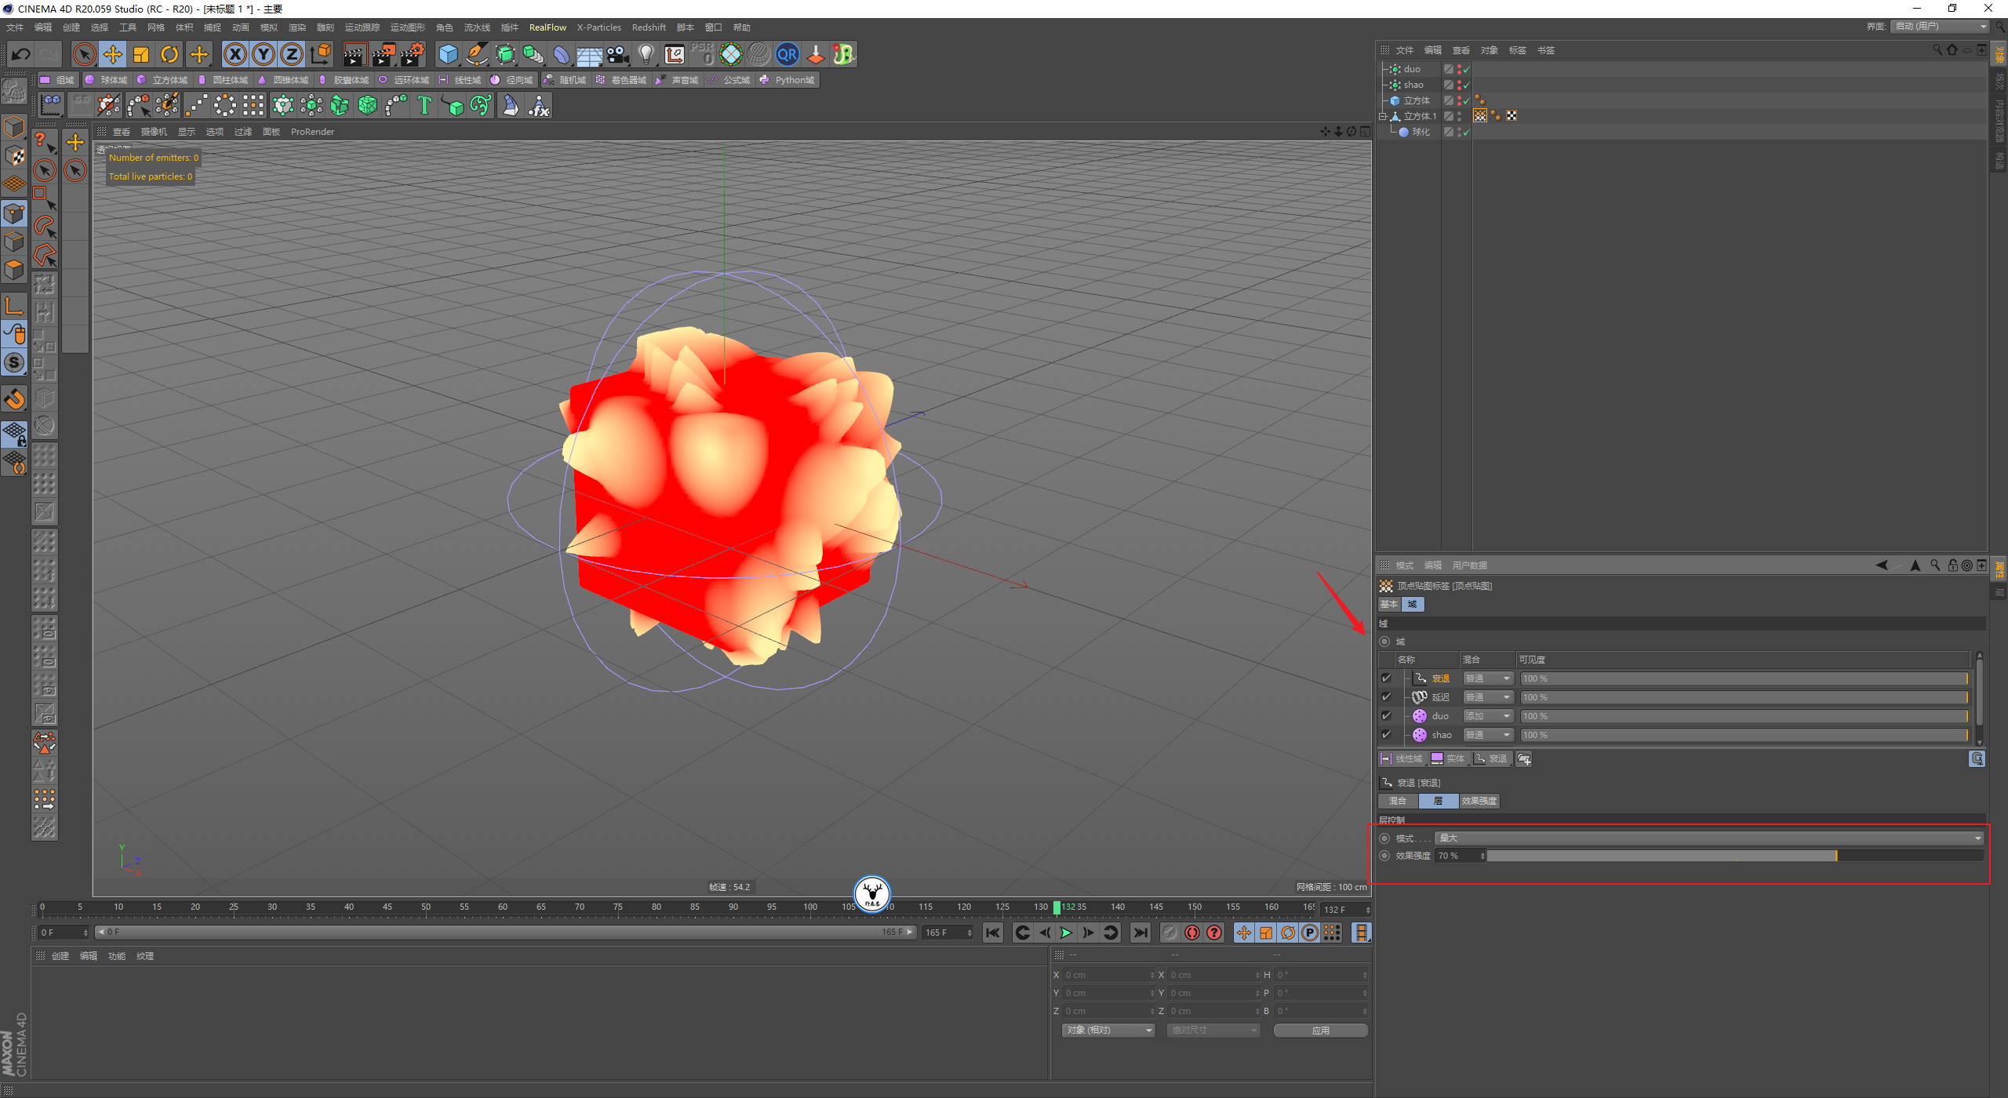
Task: Open blend mode dropdown for duo layer
Action: pos(1487,716)
